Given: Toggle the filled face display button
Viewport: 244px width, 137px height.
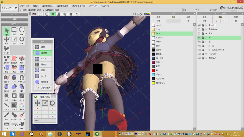Looking at the screenshot, I should pos(53,14).
